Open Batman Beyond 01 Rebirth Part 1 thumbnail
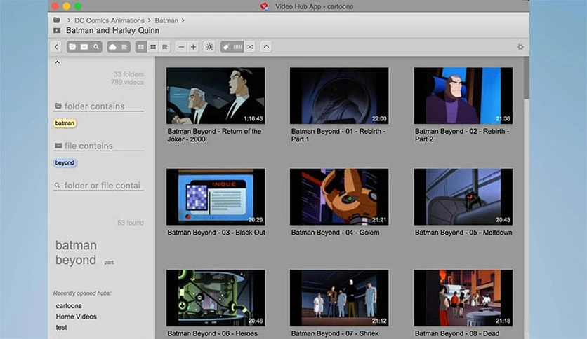 click(339, 95)
